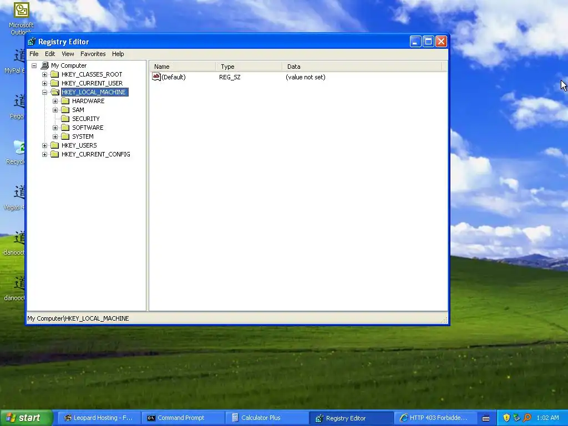
Task: Select the HKEY_LOCAL_MACHINE label
Action: click(x=94, y=92)
